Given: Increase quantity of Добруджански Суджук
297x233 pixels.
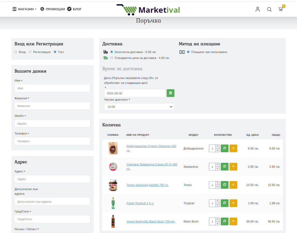Looking at the screenshot, I should click(217, 146).
